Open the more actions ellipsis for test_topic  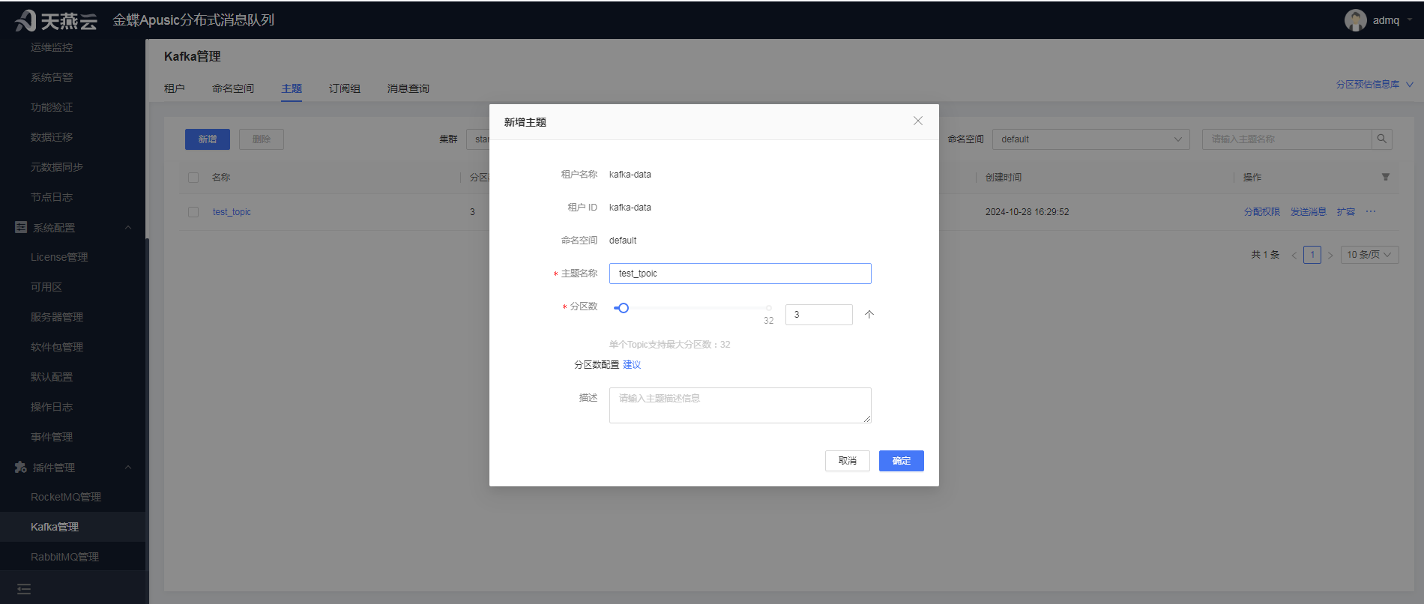click(x=1371, y=212)
